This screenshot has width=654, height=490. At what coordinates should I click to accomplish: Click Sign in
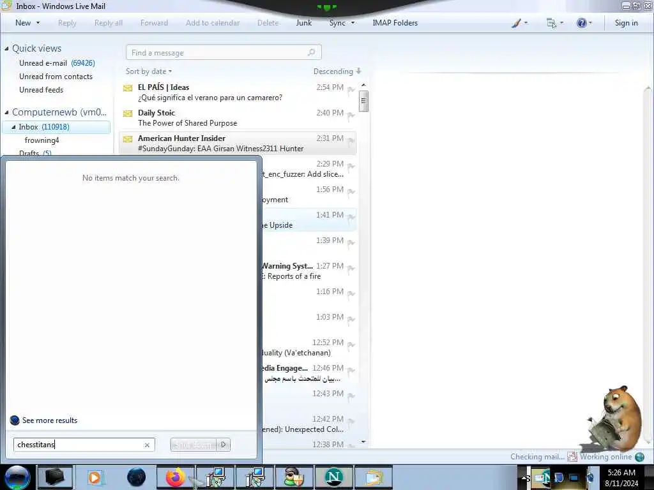click(626, 23)
